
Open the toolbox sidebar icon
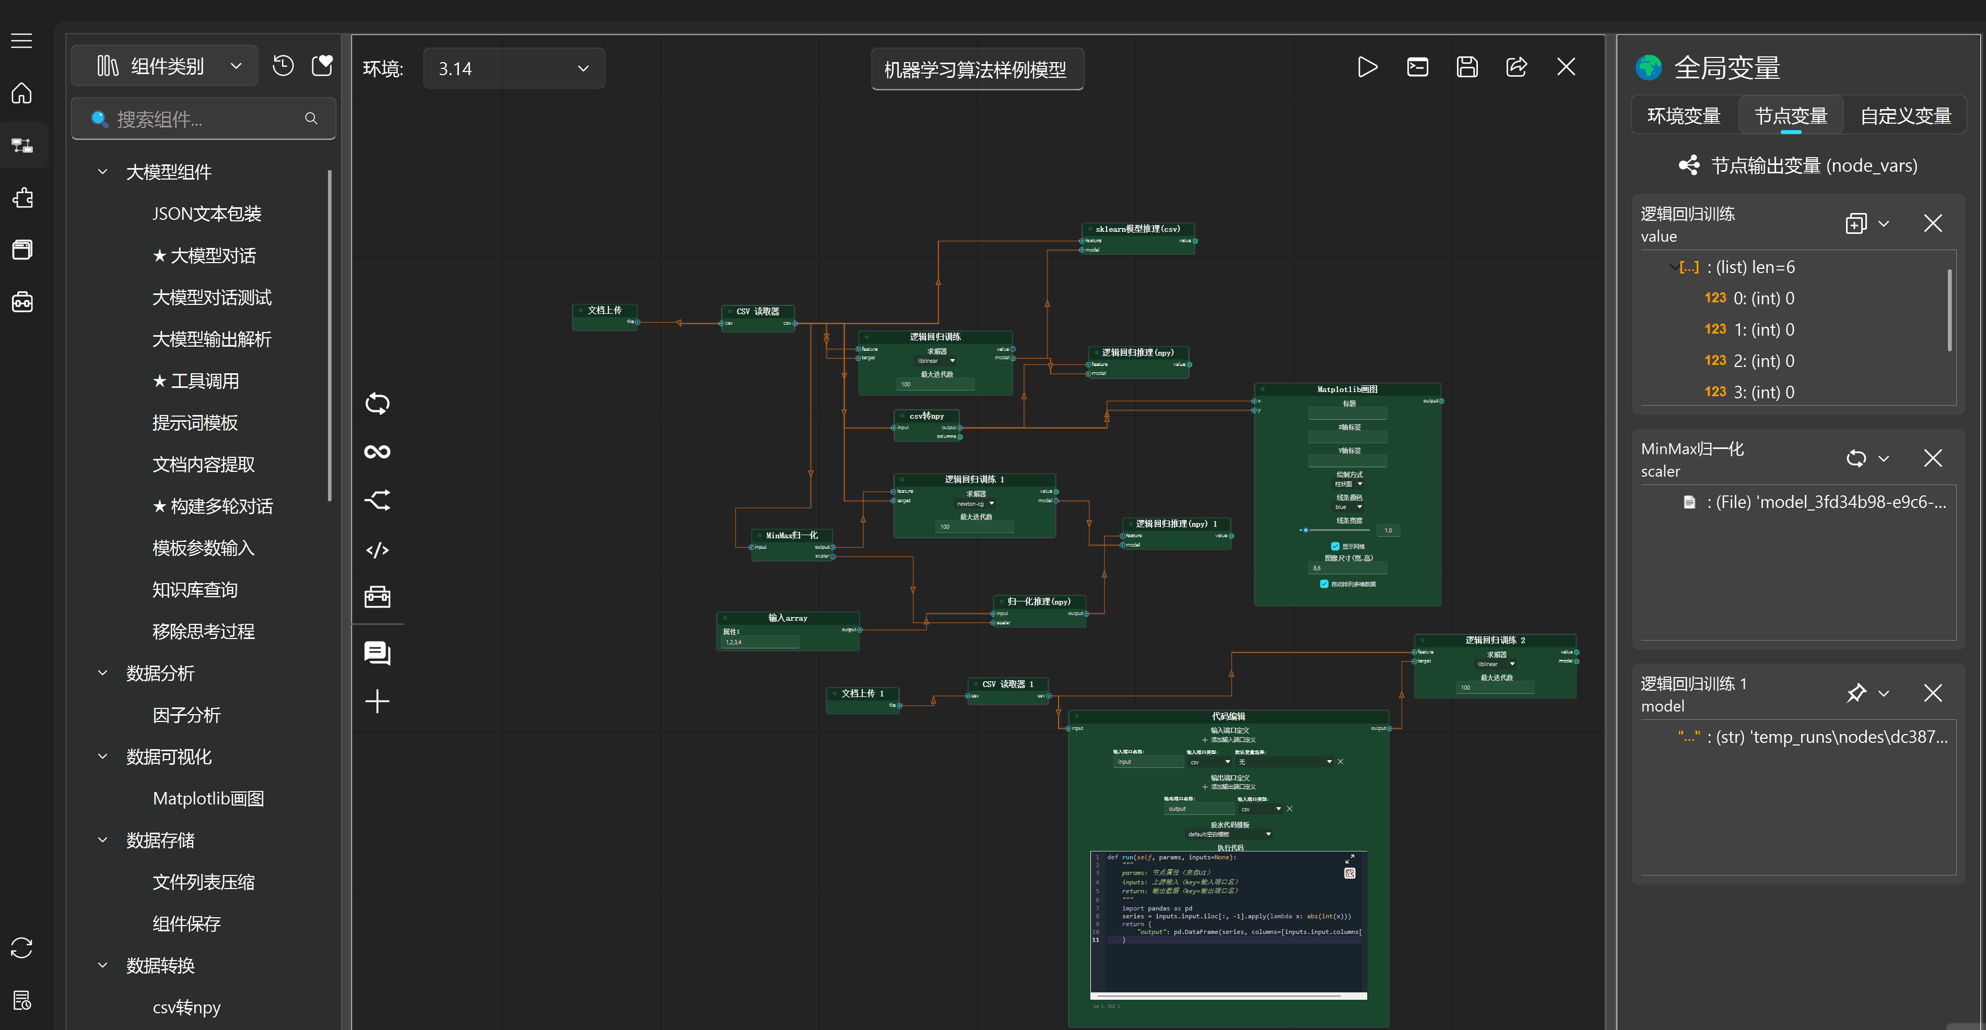[21, 301]
